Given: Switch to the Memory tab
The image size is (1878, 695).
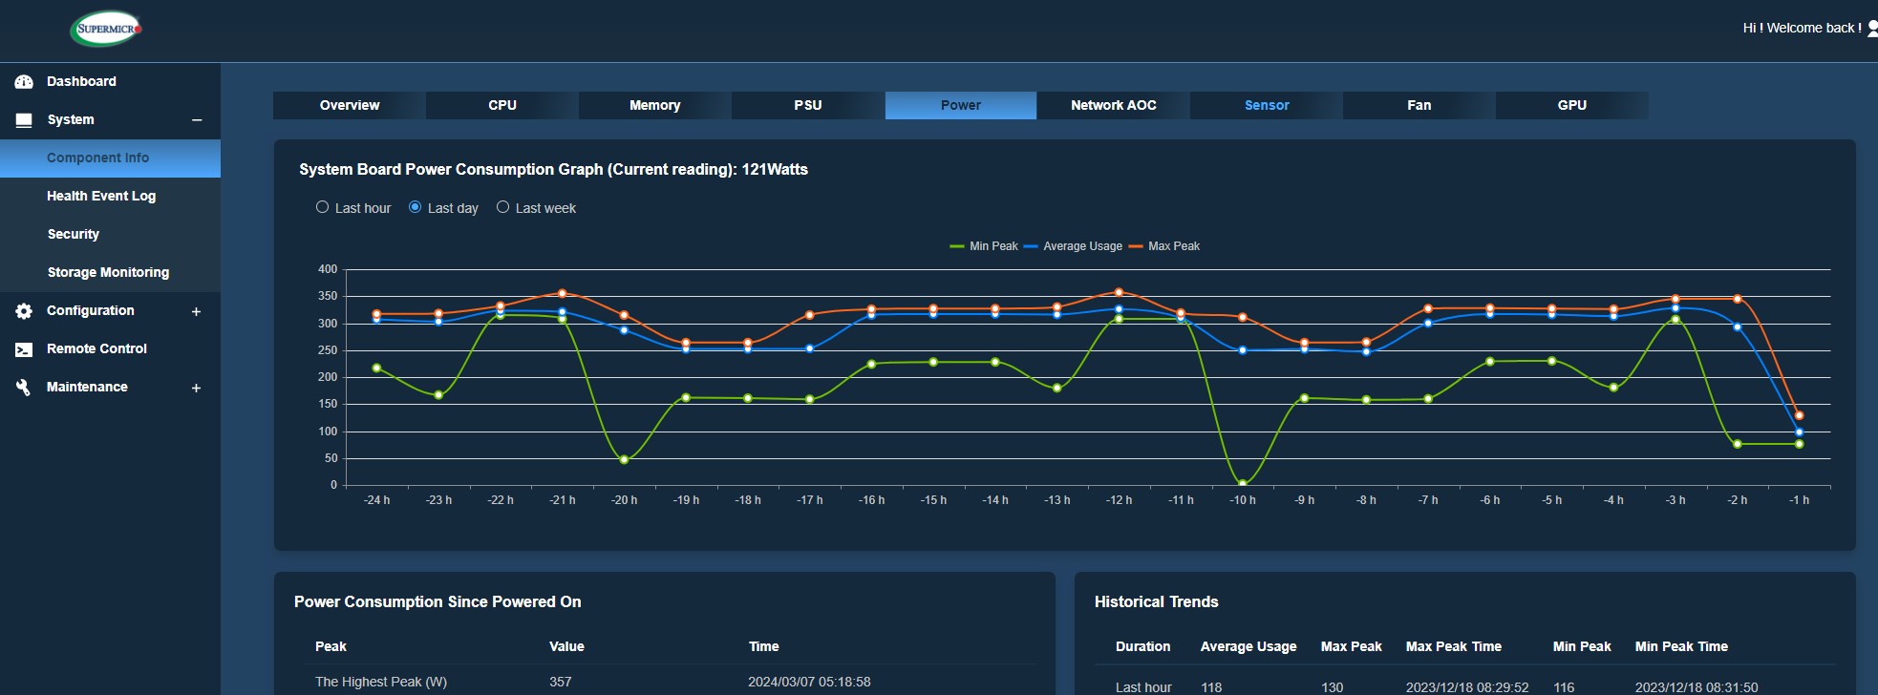Looking at the screenshot, I should pyautogui.click(x=655, y=105).
